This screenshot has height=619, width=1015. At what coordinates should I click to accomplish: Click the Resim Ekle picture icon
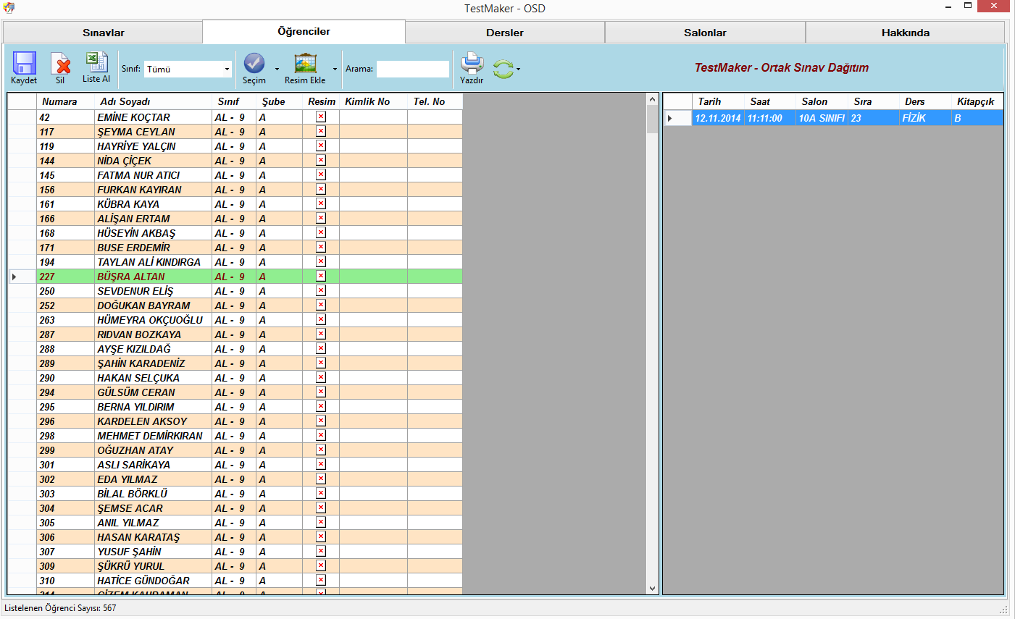click(305, 63)
